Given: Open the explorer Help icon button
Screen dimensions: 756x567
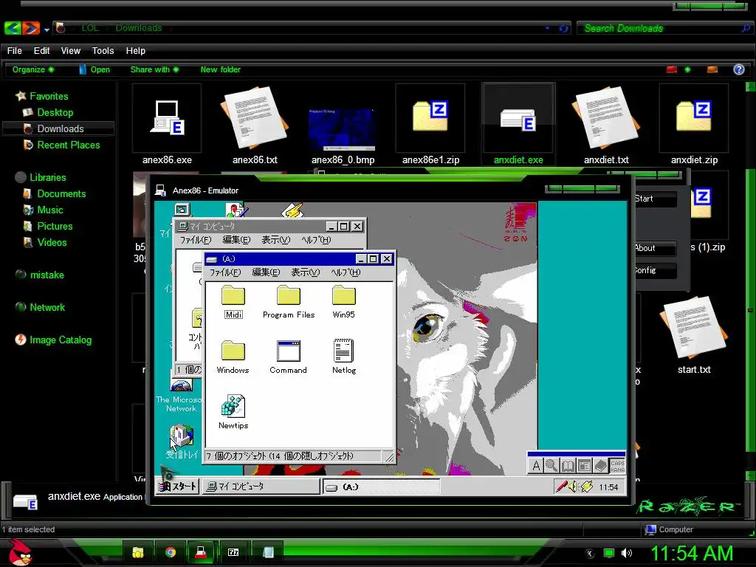Looking at the screenshot, I should [738, 69].
